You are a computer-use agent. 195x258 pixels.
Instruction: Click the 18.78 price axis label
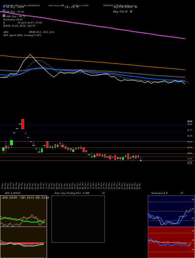click(190, 159)
